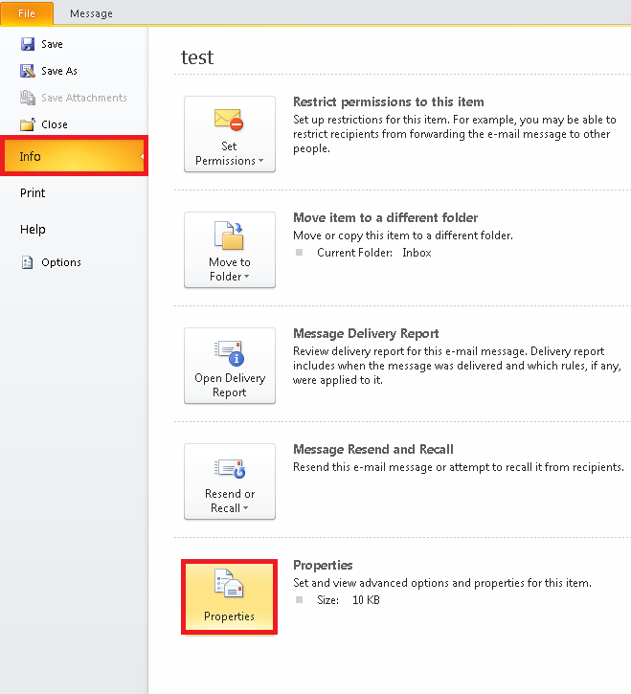The height and width of the screenshot is (694, 631).
Task: Open Help in the backstage menu
Action: click(33, 230)
